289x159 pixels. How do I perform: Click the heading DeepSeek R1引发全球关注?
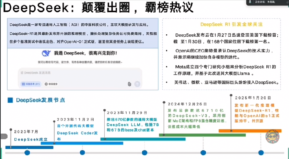point(231,24)
